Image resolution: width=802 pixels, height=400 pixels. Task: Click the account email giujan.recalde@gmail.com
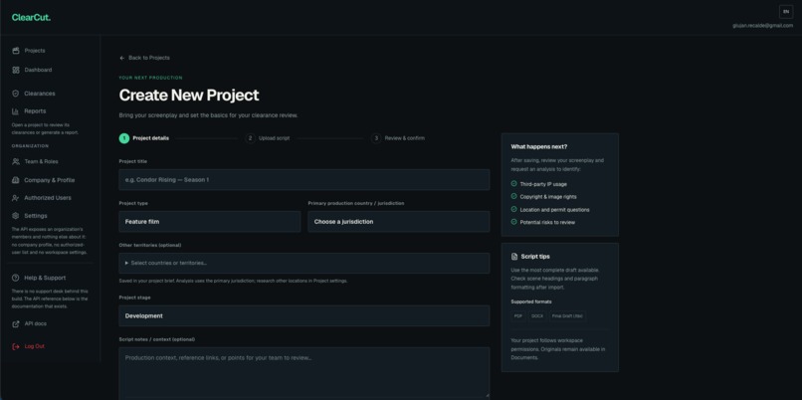click(x=762, y=26)
